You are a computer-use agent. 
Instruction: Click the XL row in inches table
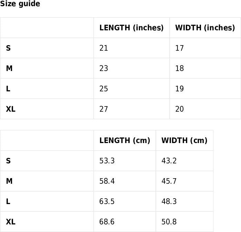click(120, 109)
